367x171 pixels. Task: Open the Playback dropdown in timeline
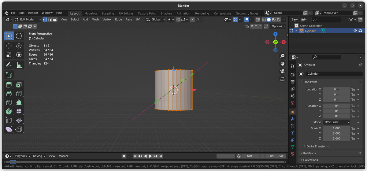point(23,156)
